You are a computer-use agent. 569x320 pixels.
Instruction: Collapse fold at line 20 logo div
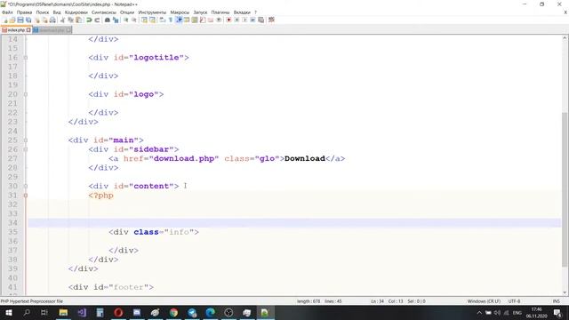[x=26, y=94]
